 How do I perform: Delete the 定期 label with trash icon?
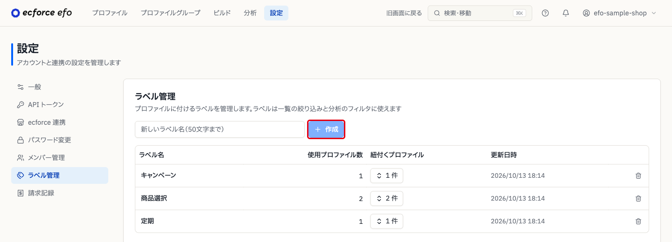[x=638, y=222]
